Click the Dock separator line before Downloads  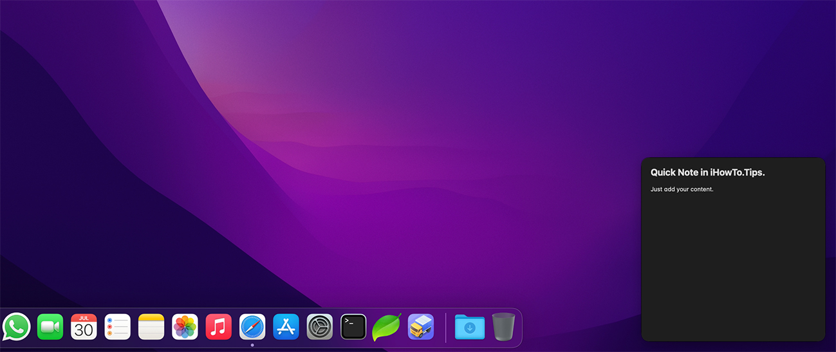pos(446,328)
